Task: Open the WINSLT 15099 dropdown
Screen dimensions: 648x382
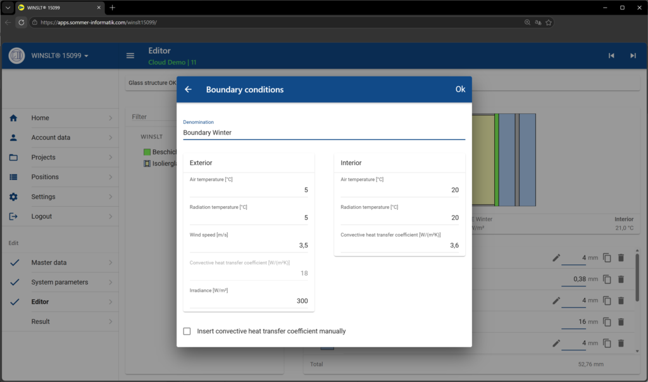Action: click(60, 56)
